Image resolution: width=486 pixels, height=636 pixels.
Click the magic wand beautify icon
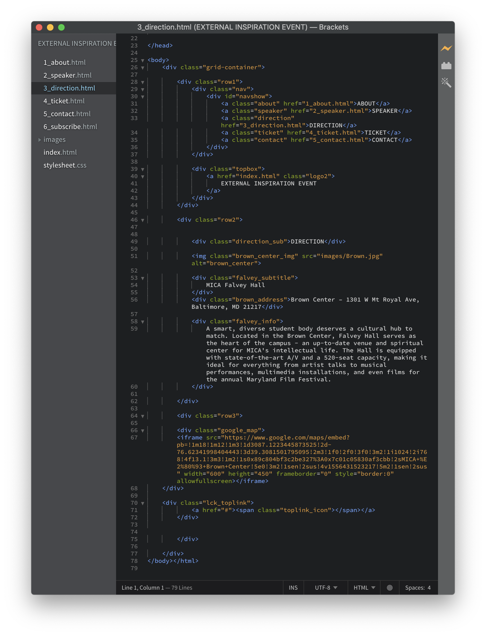[446, 83]
